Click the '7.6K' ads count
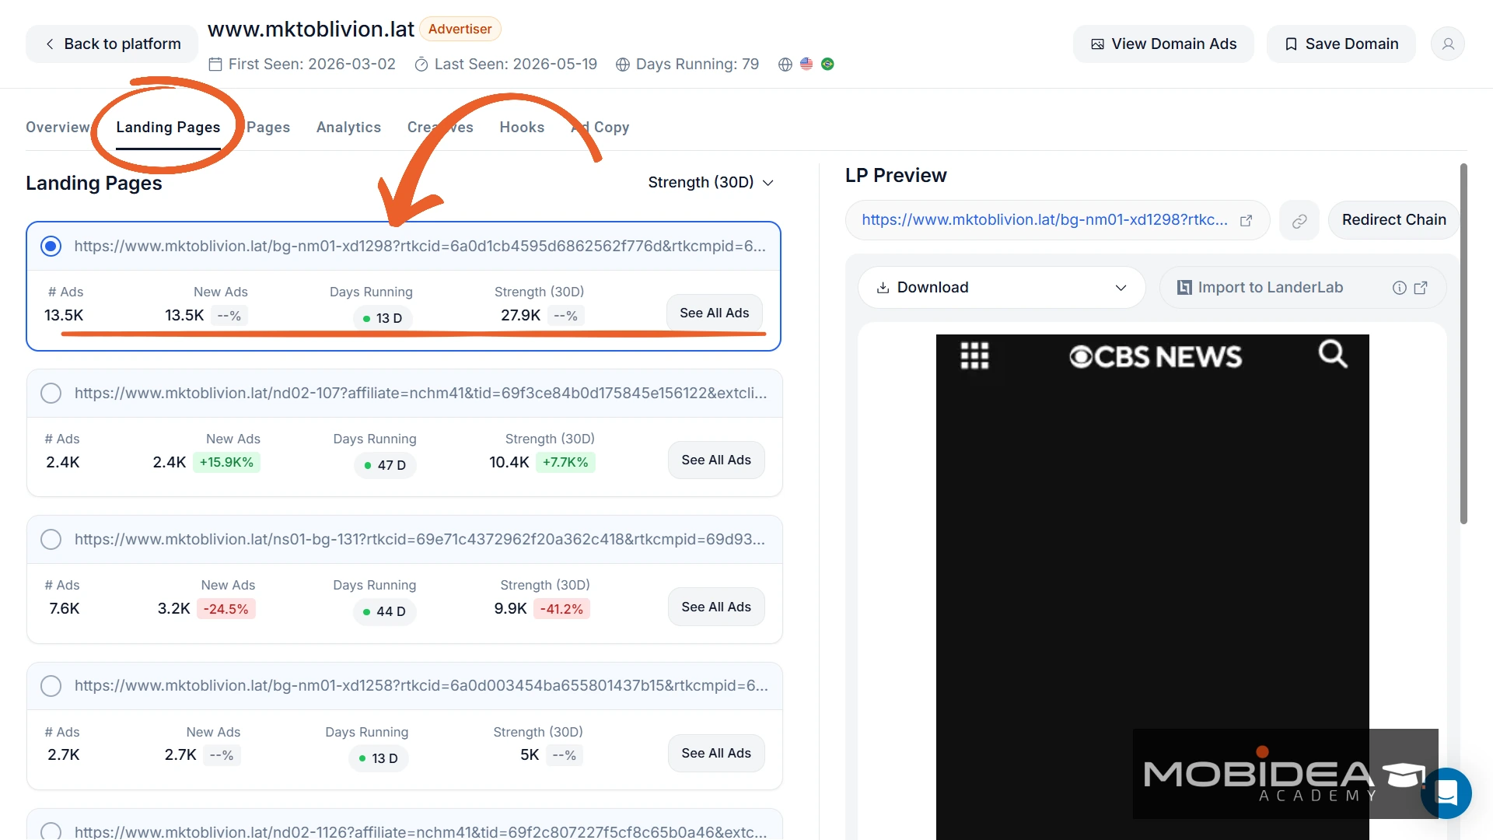The width and height of the screenshot is (1493, 840). [65, 609]
